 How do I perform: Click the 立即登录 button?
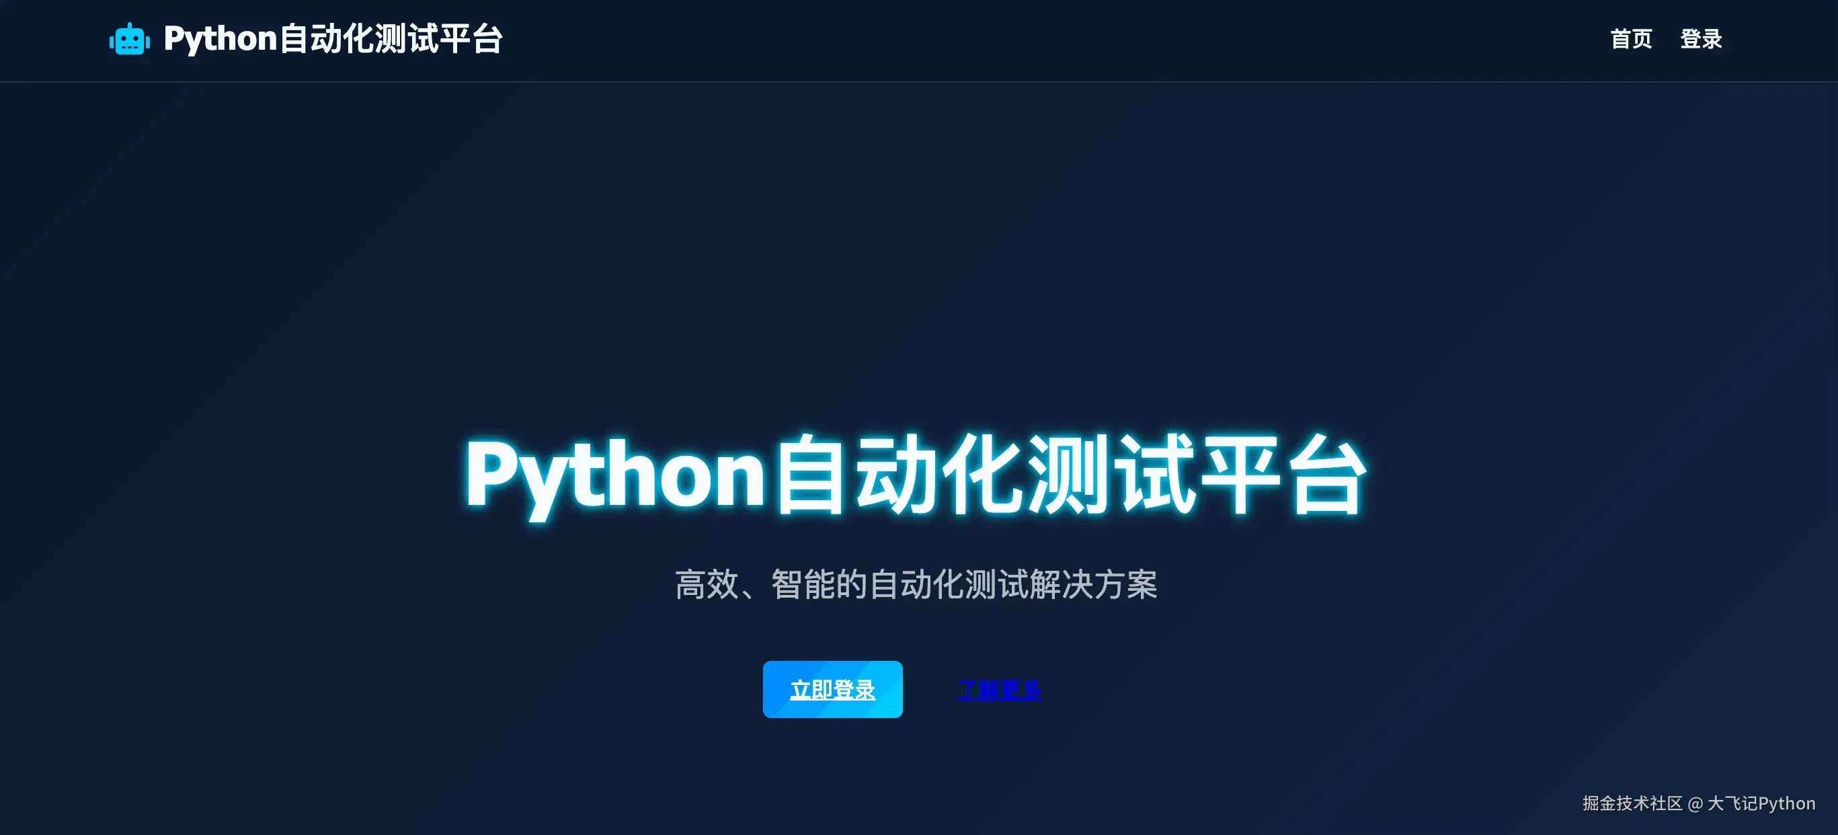833,688
